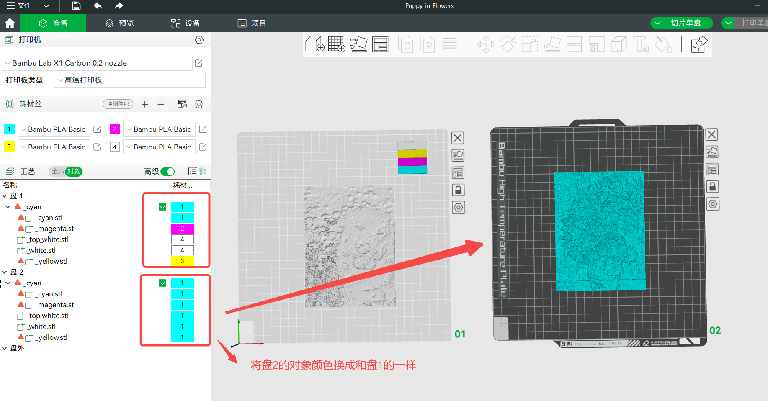This screenshot has width=768, height=401.
Task: Select the Support painting tool
Action: click(596, 44)
